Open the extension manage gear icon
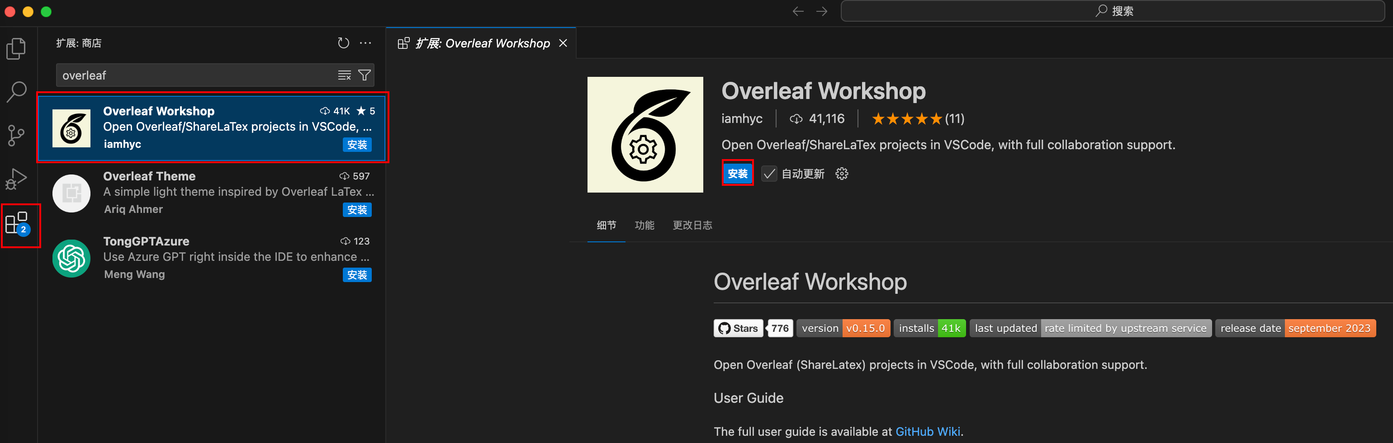This screenshot has width=1393, height=443. (841, 174)
